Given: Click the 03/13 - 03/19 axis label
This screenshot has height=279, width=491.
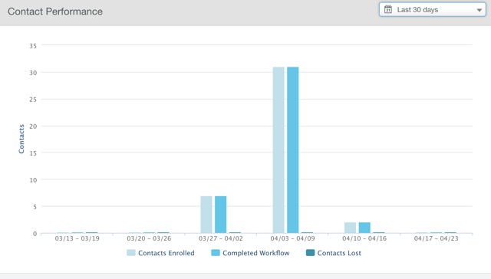Looking at the screenshot, I should 77,238.
